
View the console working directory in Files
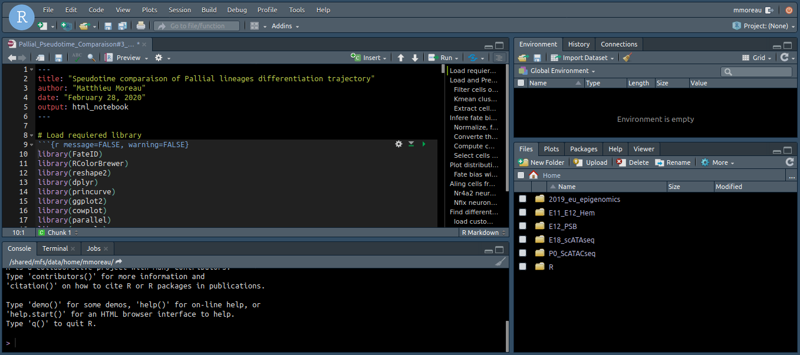coord(118,261)
